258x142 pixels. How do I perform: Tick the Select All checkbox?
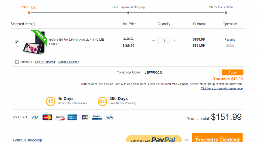(x=17, y=62)
